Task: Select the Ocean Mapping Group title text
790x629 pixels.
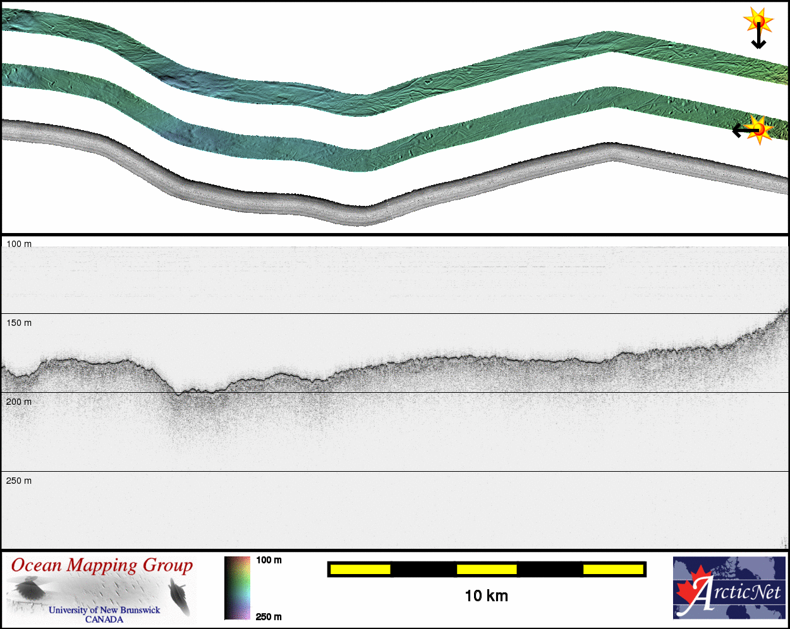Action: (102, 565)
